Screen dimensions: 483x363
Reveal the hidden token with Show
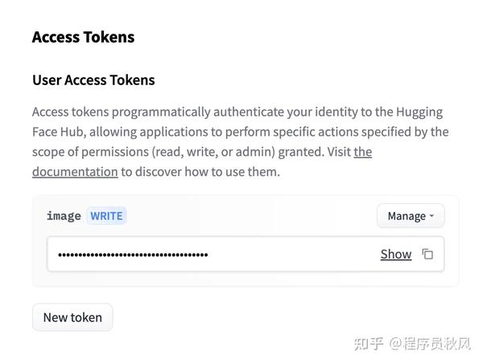[x=396, y=255]
